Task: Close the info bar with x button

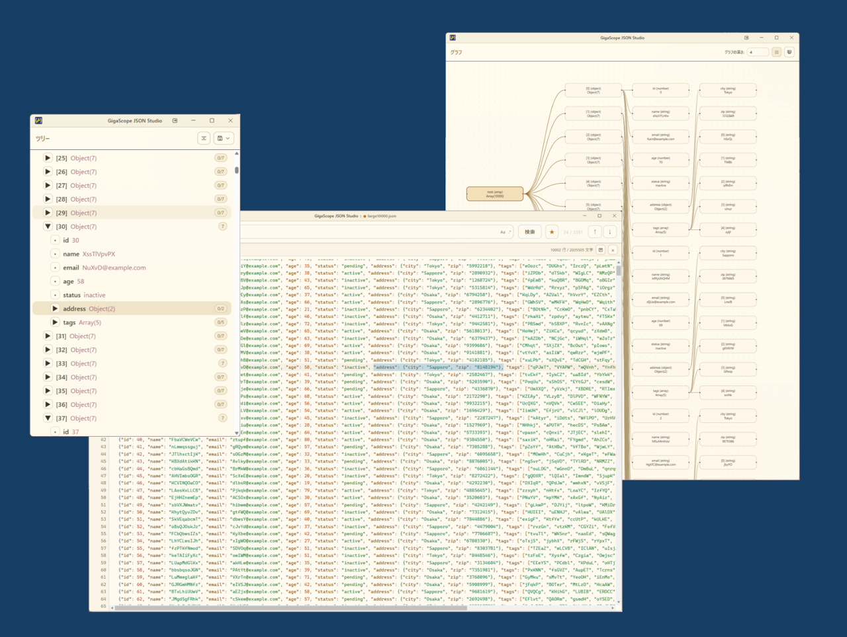Action: click(613, 250)
